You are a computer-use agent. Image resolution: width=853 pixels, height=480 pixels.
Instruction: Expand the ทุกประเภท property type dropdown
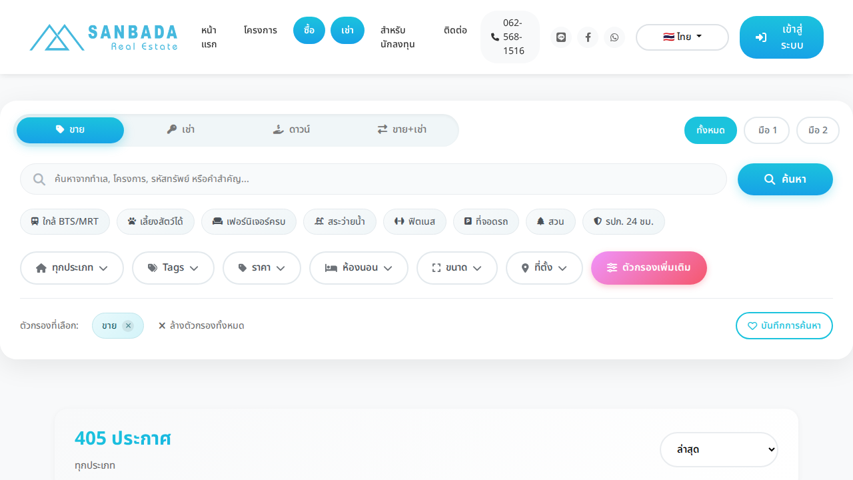coord(72,268)
